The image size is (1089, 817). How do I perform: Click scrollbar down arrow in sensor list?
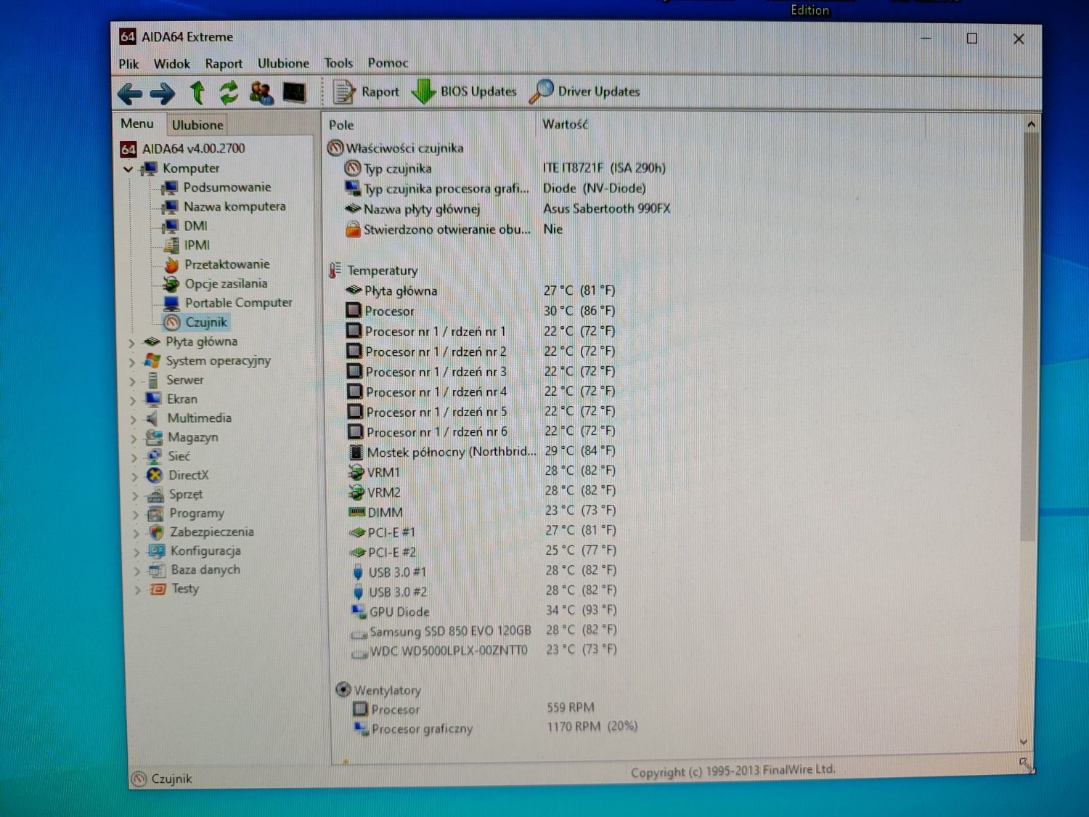point(1024,741)
